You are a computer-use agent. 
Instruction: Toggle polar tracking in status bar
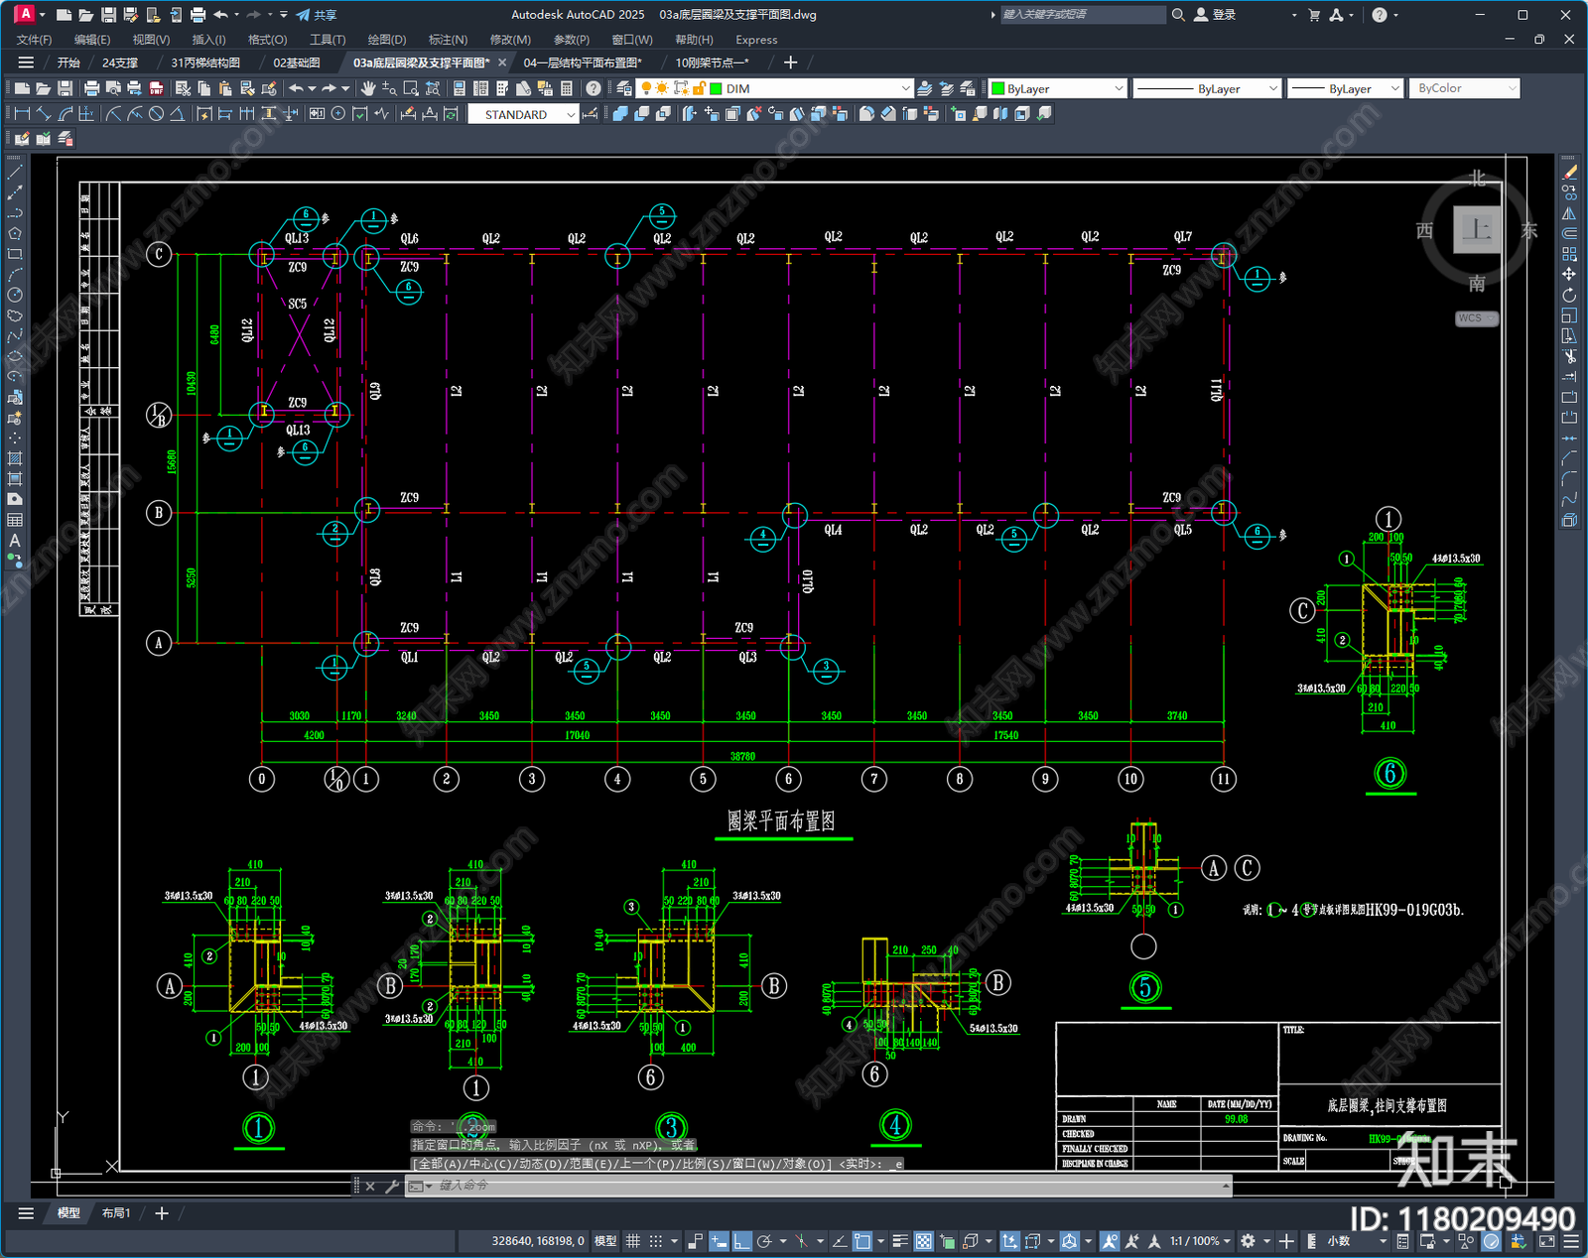pos(764,1241)
